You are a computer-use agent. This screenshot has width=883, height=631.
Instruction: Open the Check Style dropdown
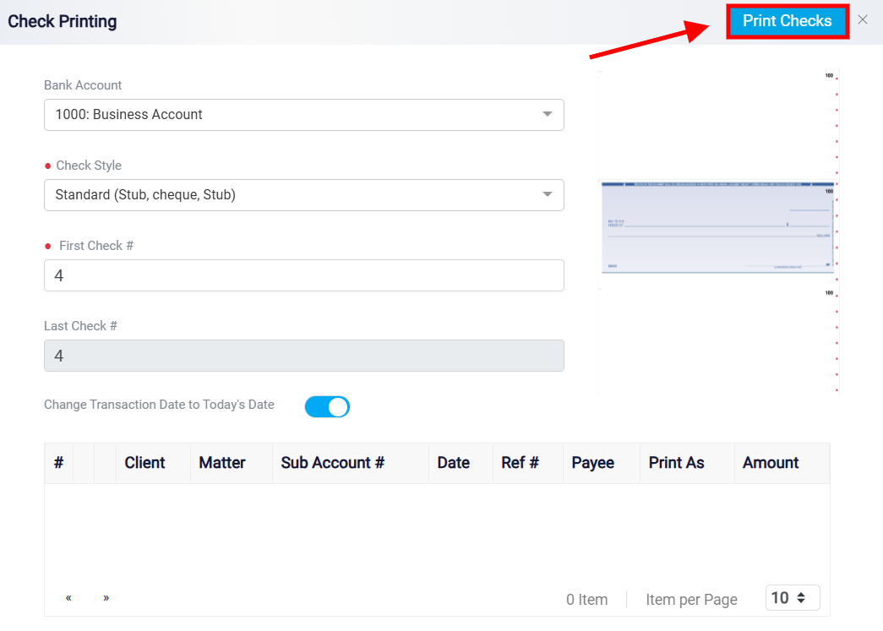pos(304,195)
